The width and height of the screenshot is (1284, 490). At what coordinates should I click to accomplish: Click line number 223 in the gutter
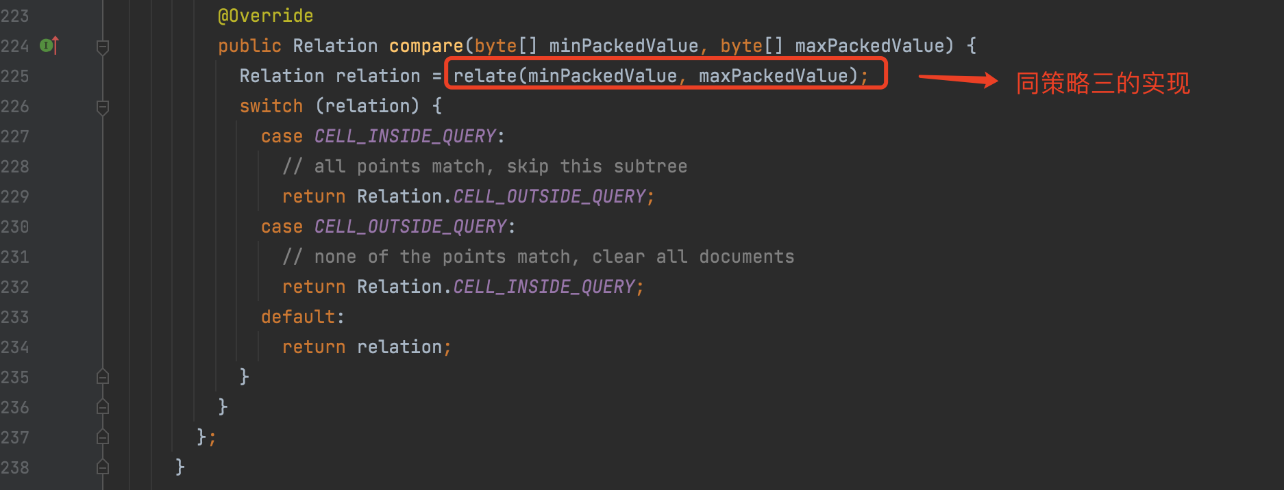point(14,16)
